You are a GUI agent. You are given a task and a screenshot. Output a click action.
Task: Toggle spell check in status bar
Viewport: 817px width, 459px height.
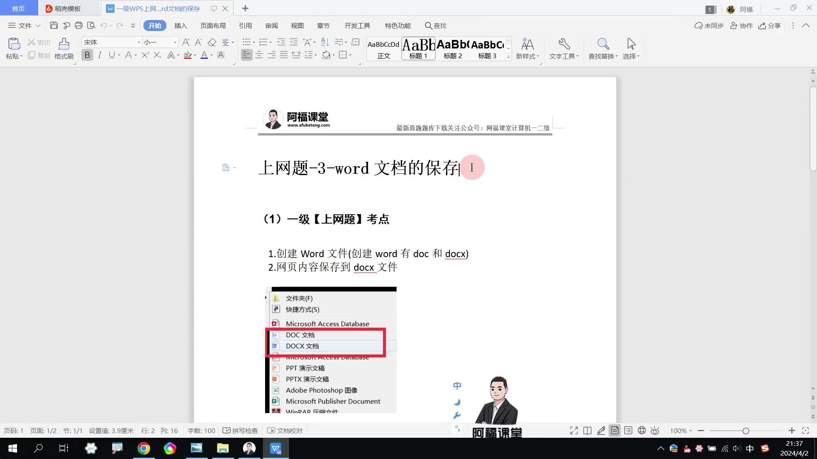pyautogui.click(x=240, y=431)
